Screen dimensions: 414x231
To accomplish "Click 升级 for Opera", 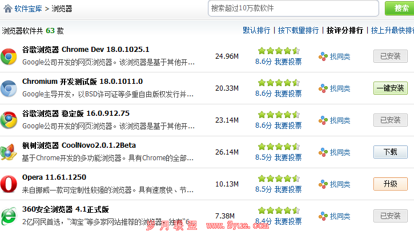I will coord(391,184).
